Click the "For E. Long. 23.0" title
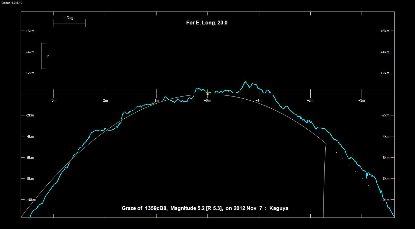 tap(207, 23)
